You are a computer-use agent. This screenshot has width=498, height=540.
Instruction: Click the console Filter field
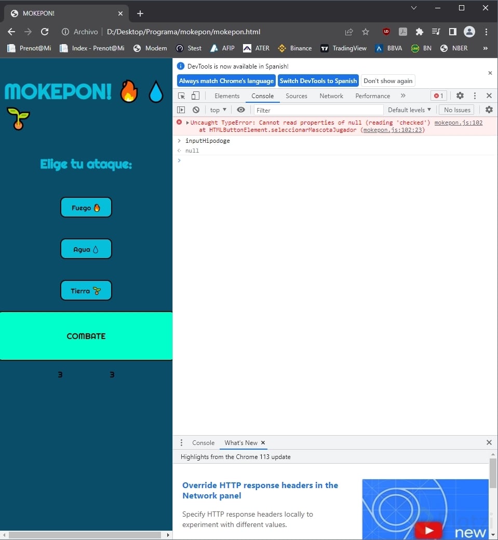point(318,110)
